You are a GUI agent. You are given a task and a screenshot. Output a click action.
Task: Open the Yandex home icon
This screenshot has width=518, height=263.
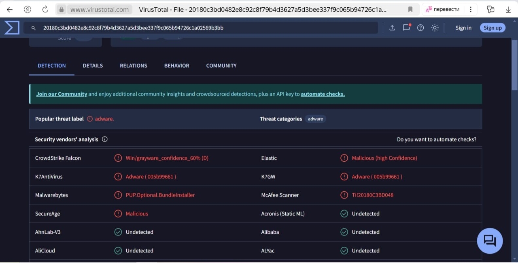point(28,9)
